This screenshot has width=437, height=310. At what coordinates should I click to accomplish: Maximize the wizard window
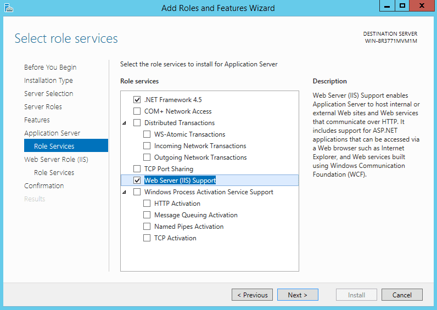tap(402, 6)
